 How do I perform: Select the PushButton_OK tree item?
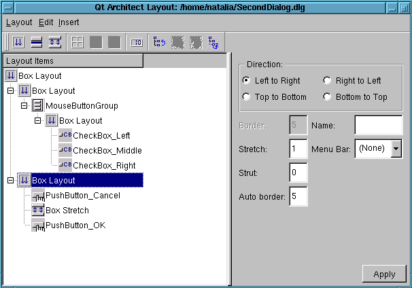tap(75, 226)
